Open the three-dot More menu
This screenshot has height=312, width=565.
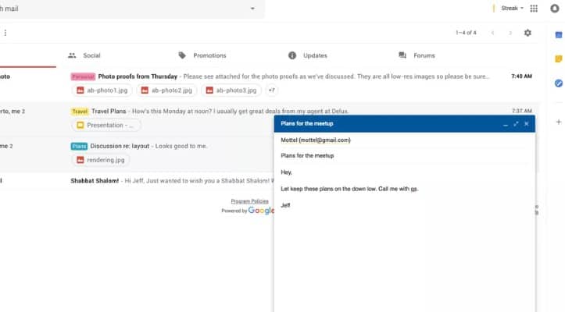point(5,33)
